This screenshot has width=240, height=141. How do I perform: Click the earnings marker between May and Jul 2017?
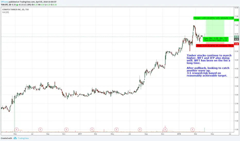[x=116, y=130]
